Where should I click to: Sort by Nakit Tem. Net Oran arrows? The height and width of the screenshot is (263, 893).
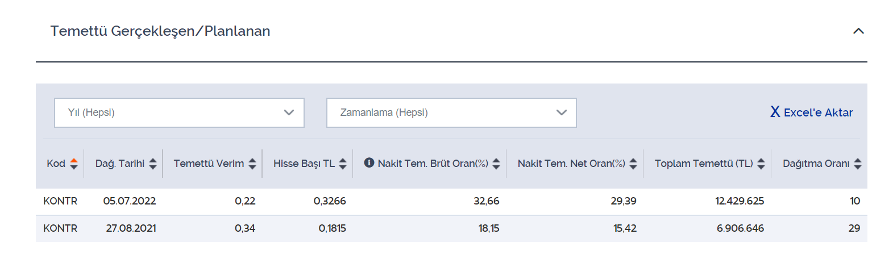tap(633, 164)
